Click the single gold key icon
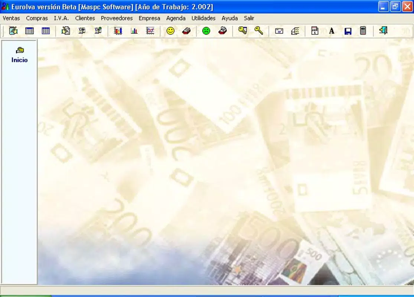Viewport: 414px width, 297px height. tap(258, 30)
